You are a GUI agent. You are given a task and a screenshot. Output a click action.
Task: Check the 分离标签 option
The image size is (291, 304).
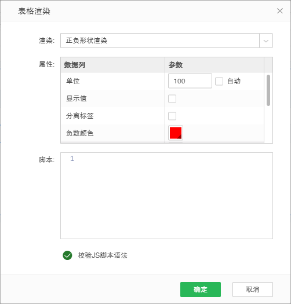[x=172, y=116]
